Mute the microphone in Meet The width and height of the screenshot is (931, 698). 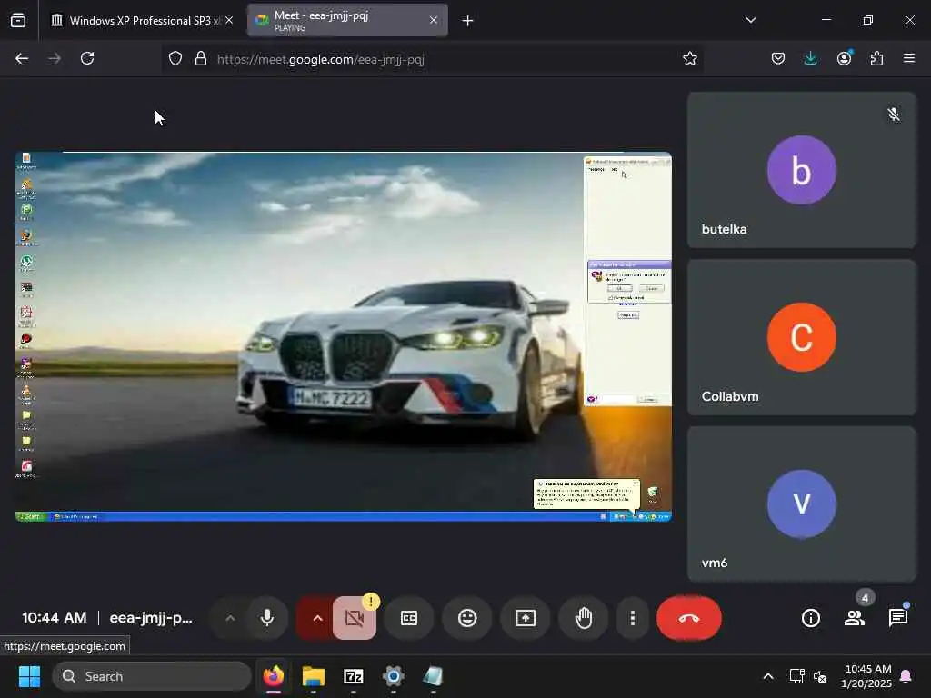pos(267,618)
